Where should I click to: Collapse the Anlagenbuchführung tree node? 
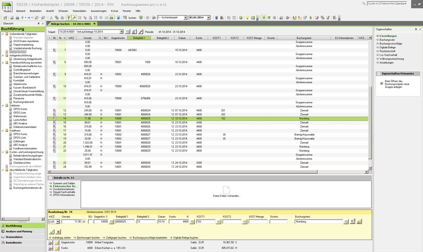click(x=3, y=55)
